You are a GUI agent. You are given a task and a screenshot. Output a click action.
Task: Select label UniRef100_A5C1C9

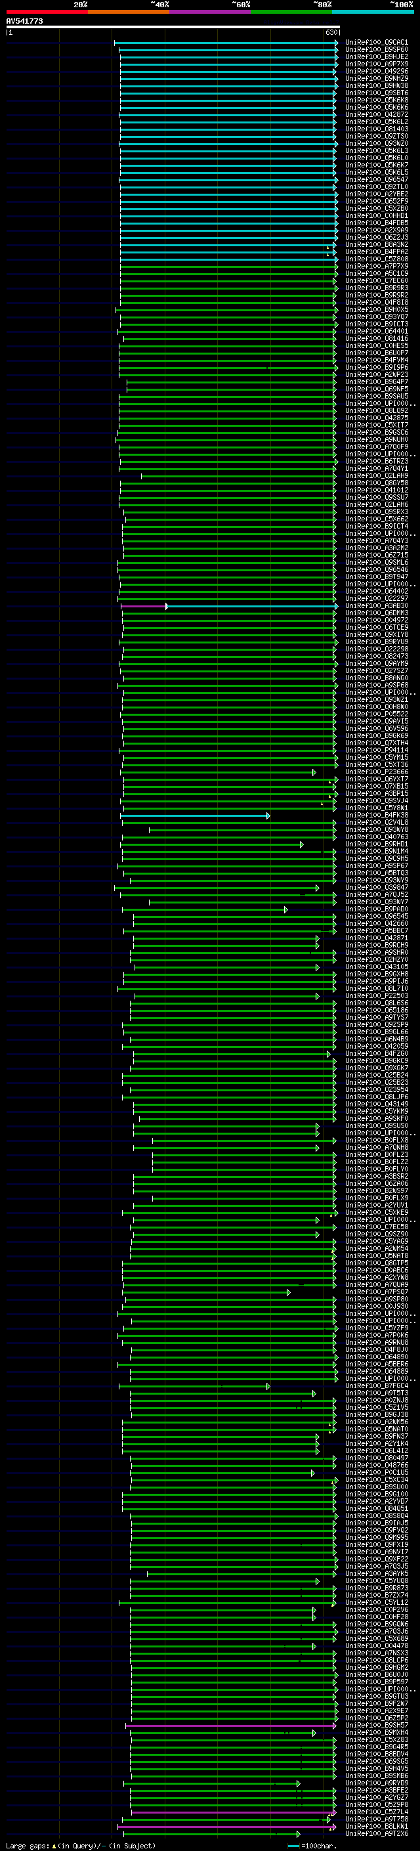[376, 273]
